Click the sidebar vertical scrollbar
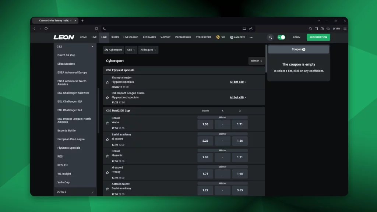377x212 pixels. tap(98, 110)
